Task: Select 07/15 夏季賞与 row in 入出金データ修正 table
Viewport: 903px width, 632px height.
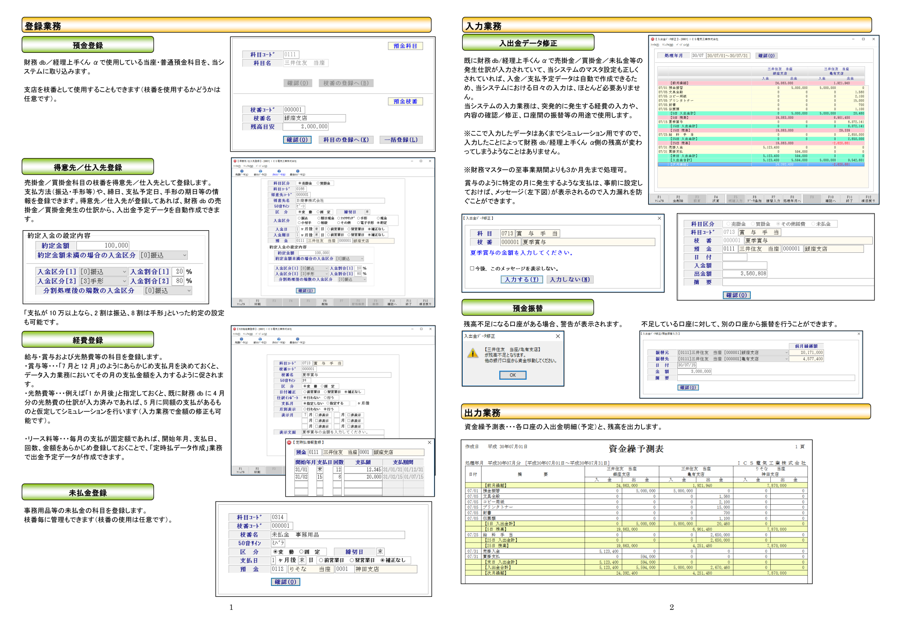Action: tap(761, 122)
